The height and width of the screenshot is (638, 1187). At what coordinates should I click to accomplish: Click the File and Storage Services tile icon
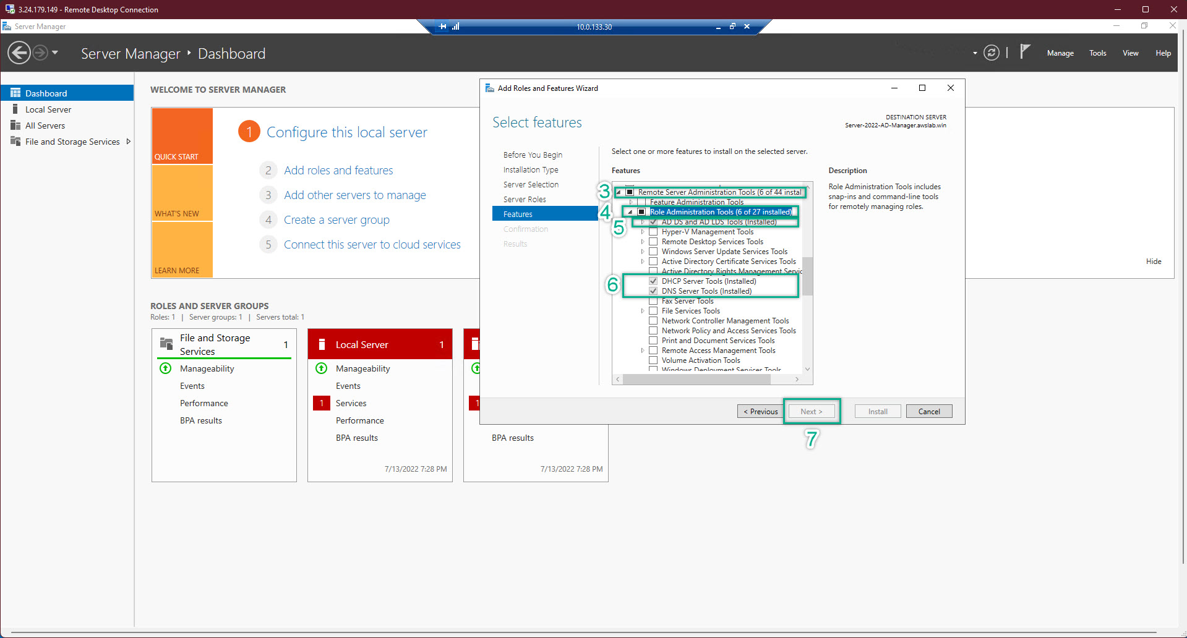coord(166,344)
